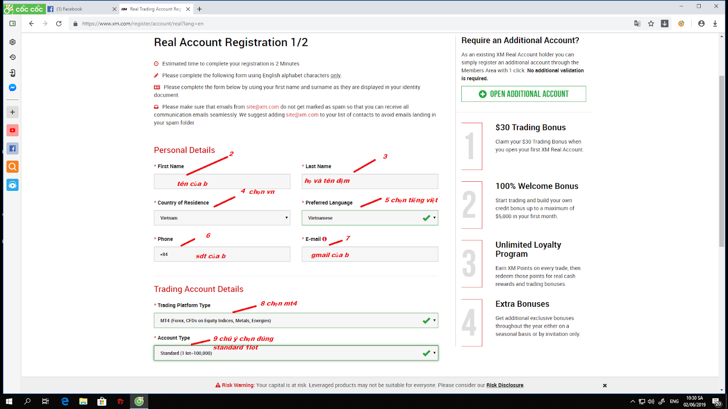Expand Preferred Language dropdown
This screenshot has width=728, height=409.
[370, 218]
